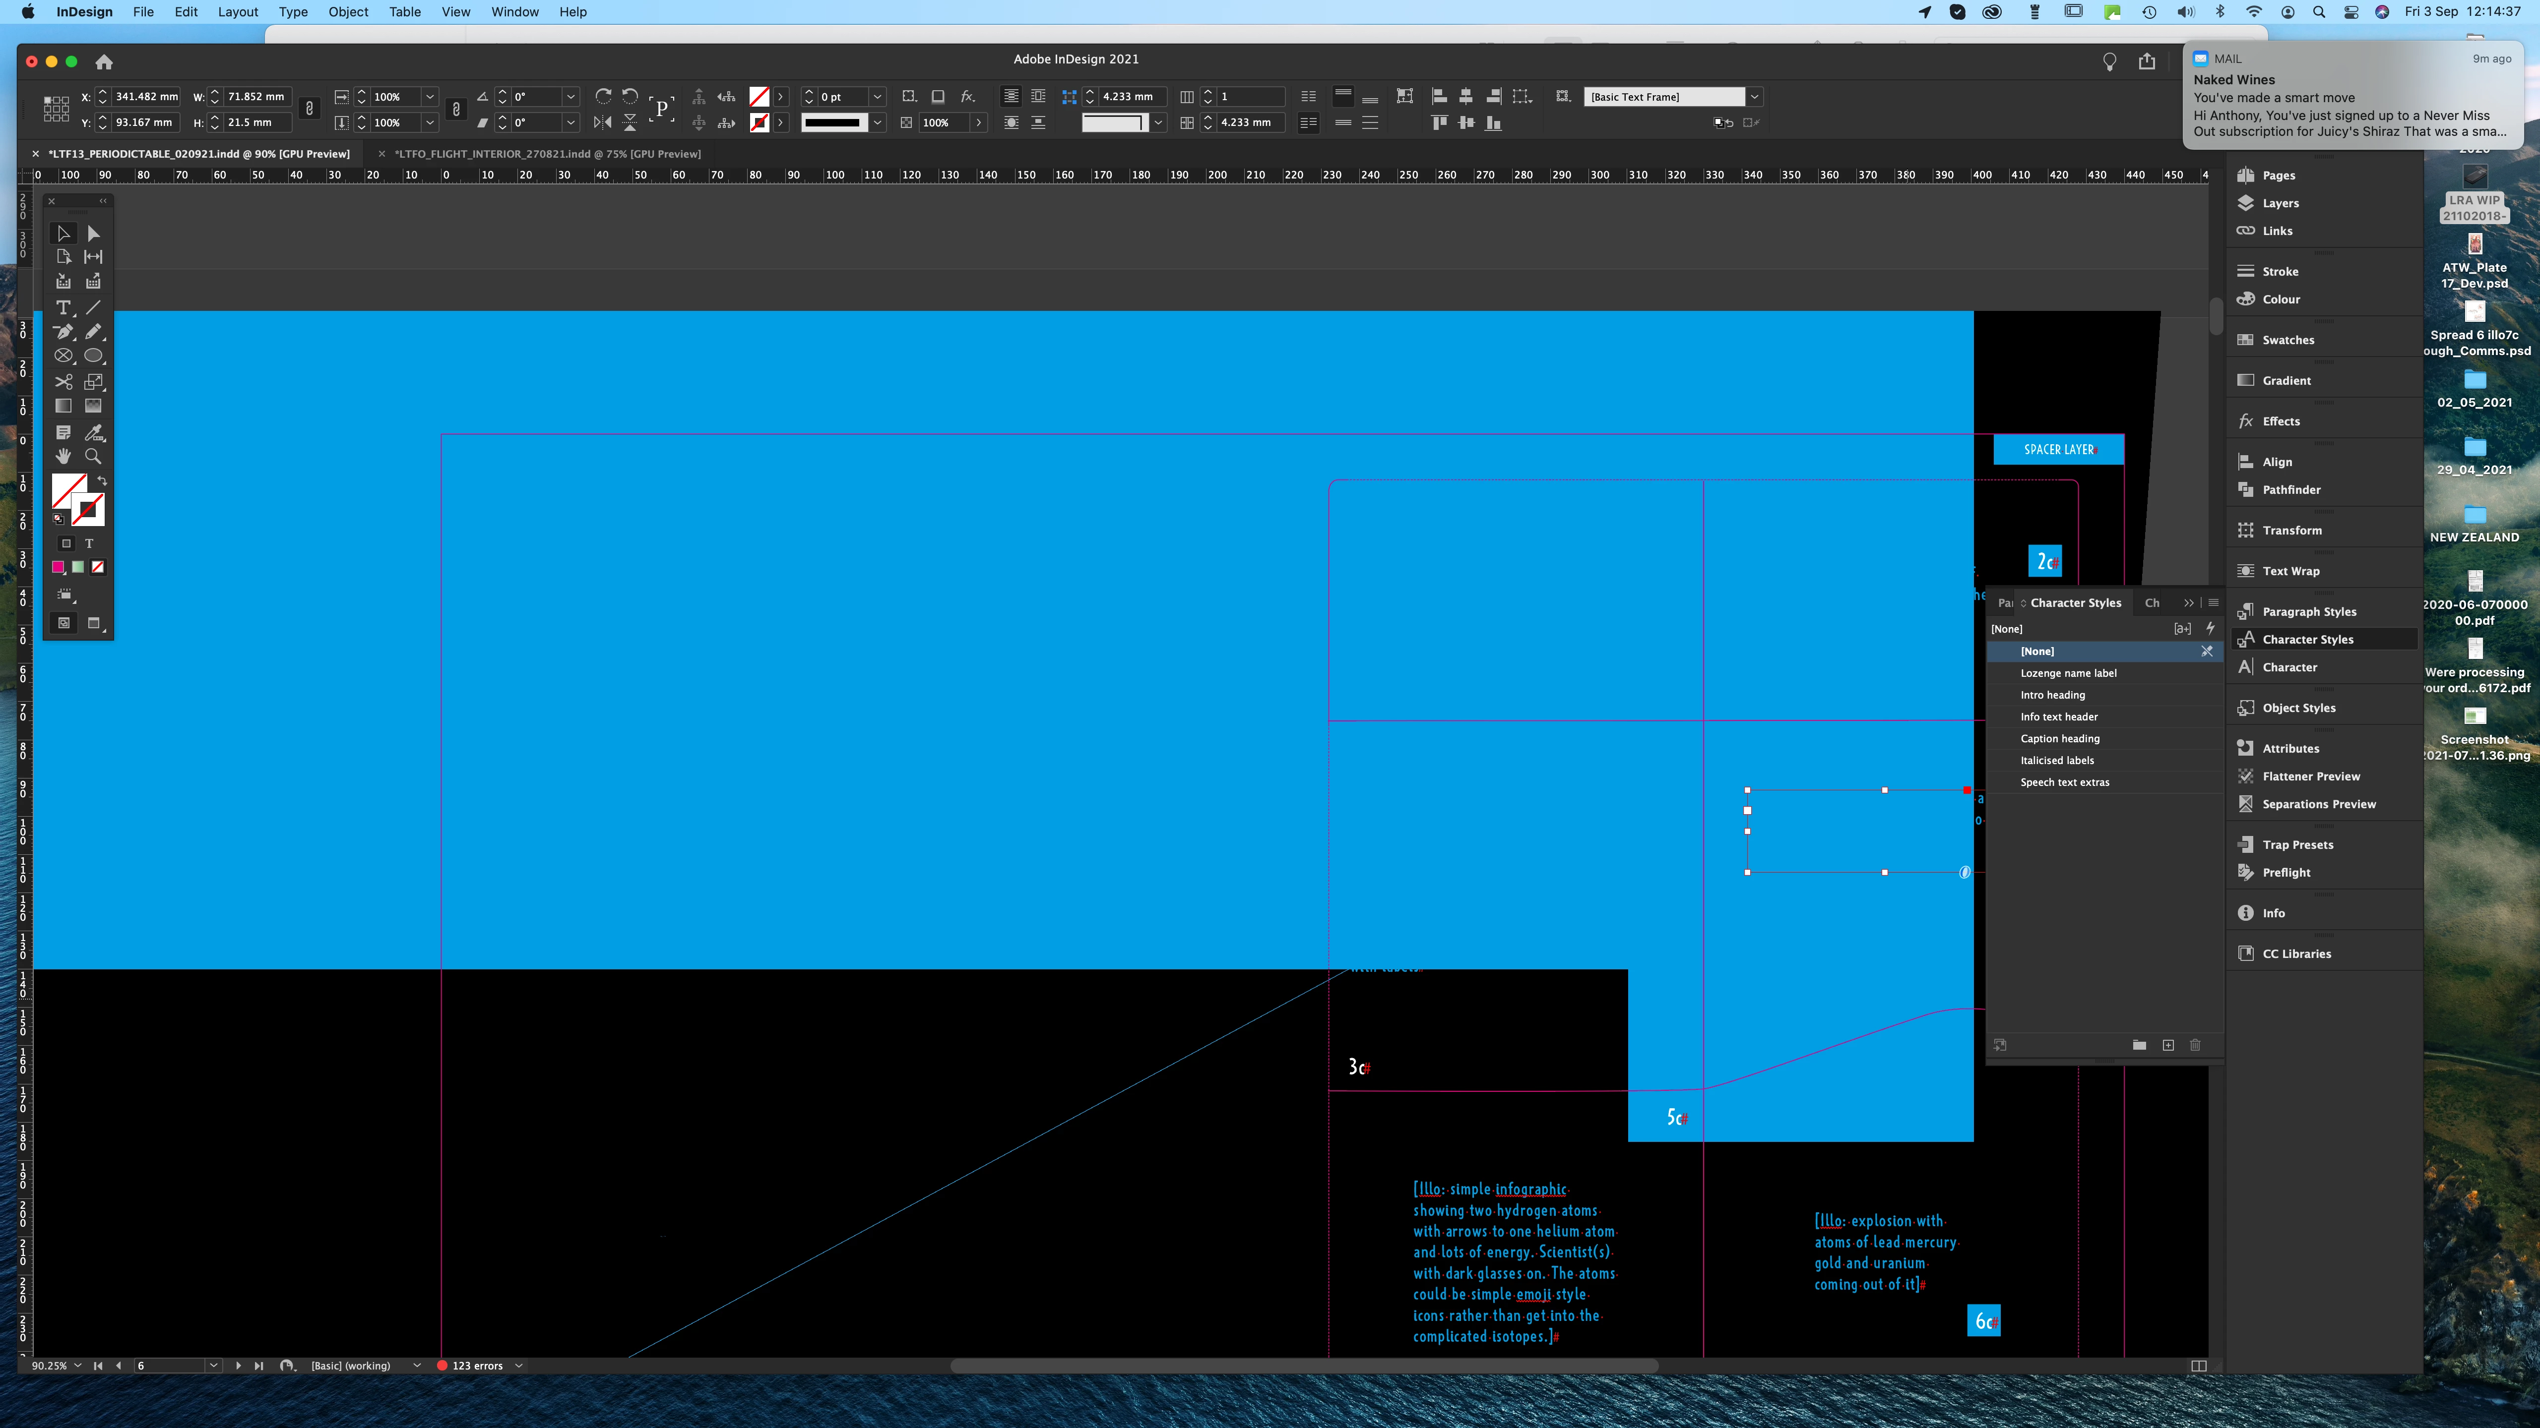2540x1428 pixels.
Task: Toggle formatting affects text button
Action: pos(90,543)
